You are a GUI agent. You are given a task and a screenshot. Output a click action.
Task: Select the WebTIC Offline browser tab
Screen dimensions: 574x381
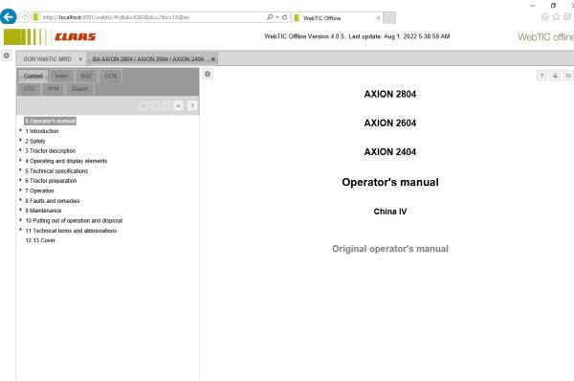coord(334,18)
